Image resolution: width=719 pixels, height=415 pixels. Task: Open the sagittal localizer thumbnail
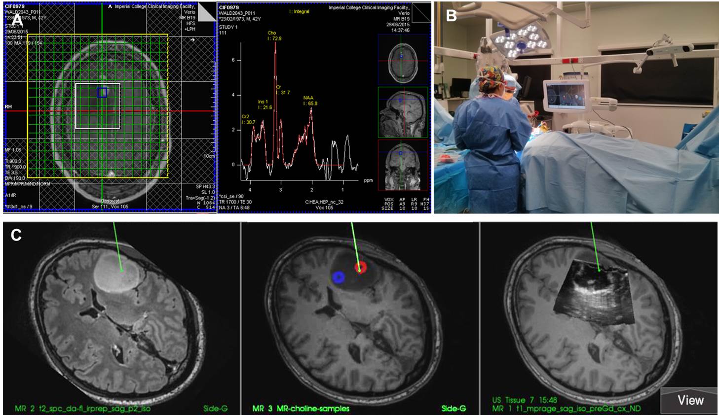[403, 112]
